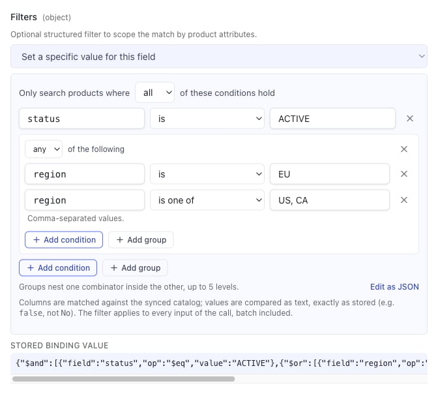This screenshot has width=438, height=394.
Task: Click the status field name input
Action: click(82, 119)
